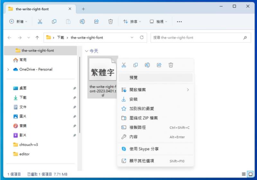Screen dimensions: 257x180
Task: Click the sidebar vertical scrollbar
Action: point(80,95)
